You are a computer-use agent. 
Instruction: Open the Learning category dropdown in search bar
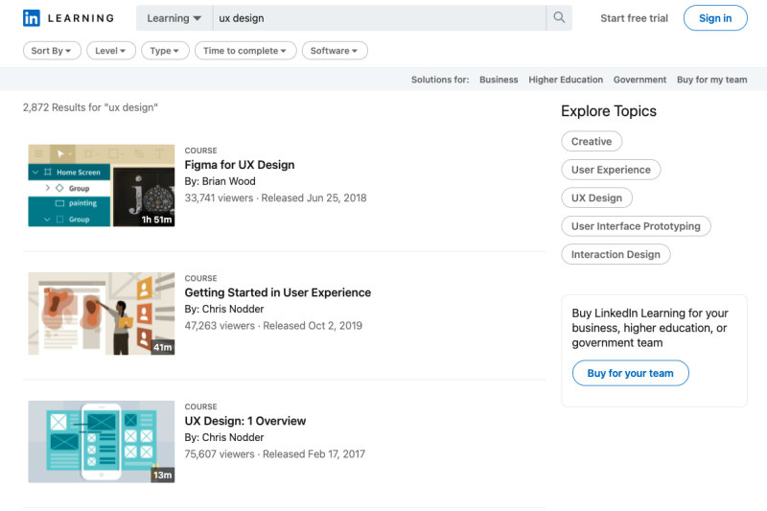[174, 18]
